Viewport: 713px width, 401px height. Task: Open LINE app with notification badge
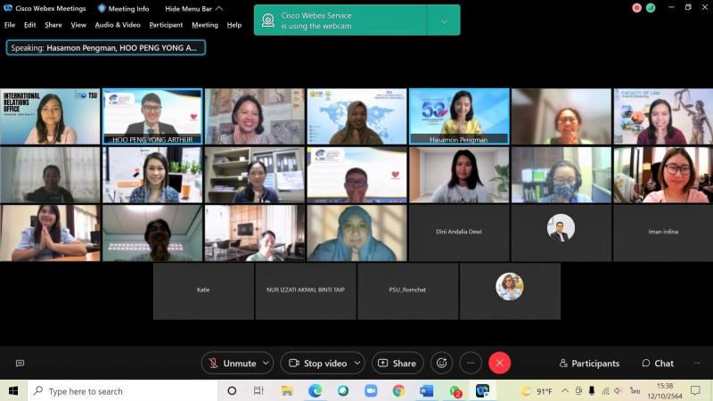(x=455, y=391)
